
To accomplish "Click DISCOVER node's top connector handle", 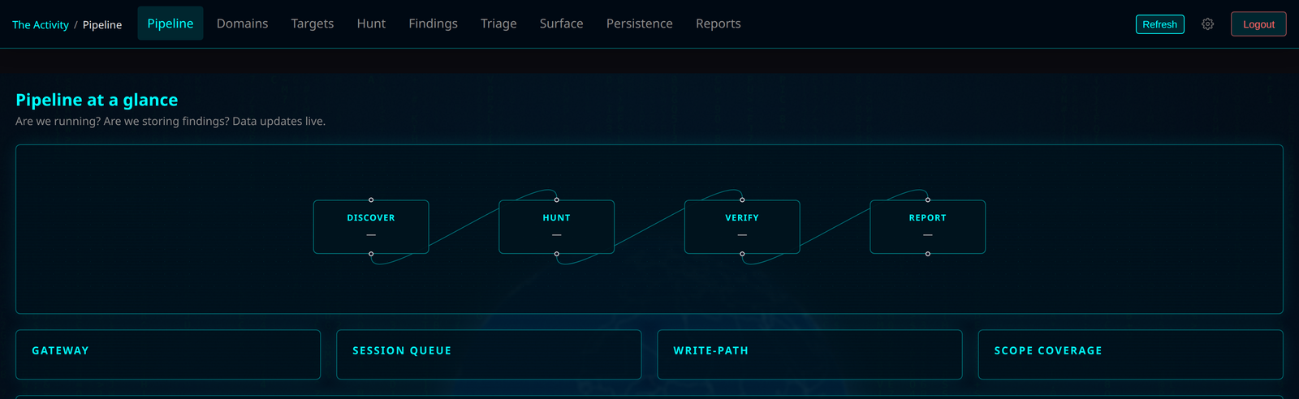I will point(371,199).
